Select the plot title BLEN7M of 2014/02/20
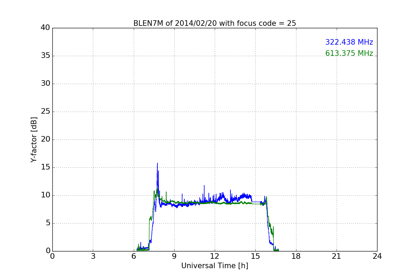Image resolution: width=419 pixels, height=279 pixels. tap(215, 23)
